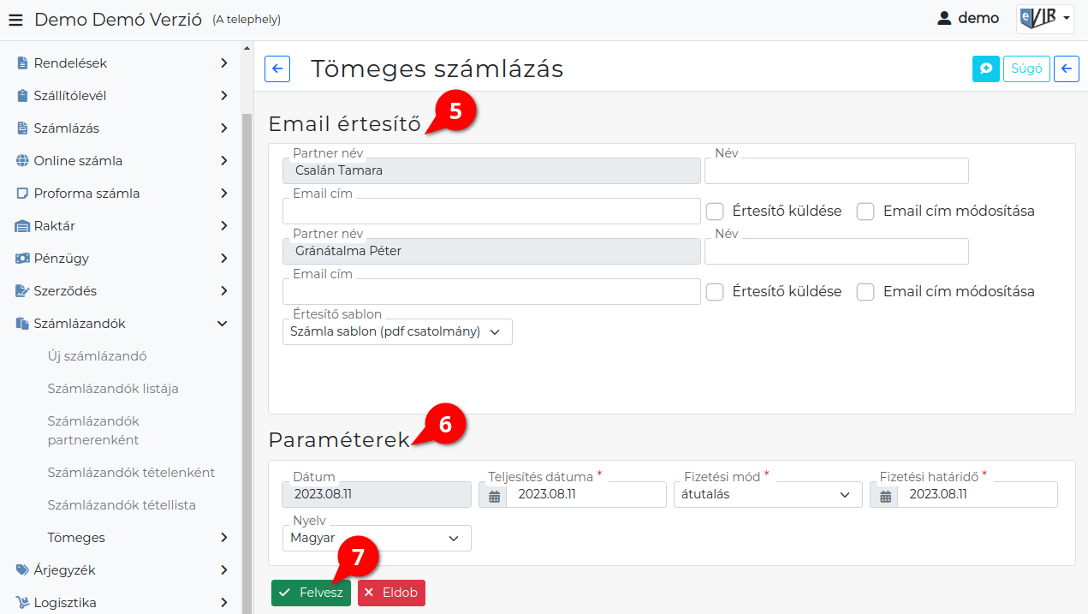
Task: Check Email cím módosítása for Csalán Tamara
Action: click(x=865, y=212)
